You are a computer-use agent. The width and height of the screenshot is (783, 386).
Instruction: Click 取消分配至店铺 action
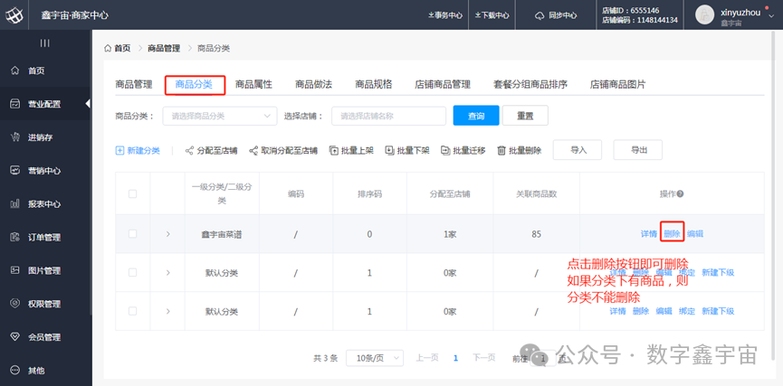pyautogui.click(x=283, y=151)
